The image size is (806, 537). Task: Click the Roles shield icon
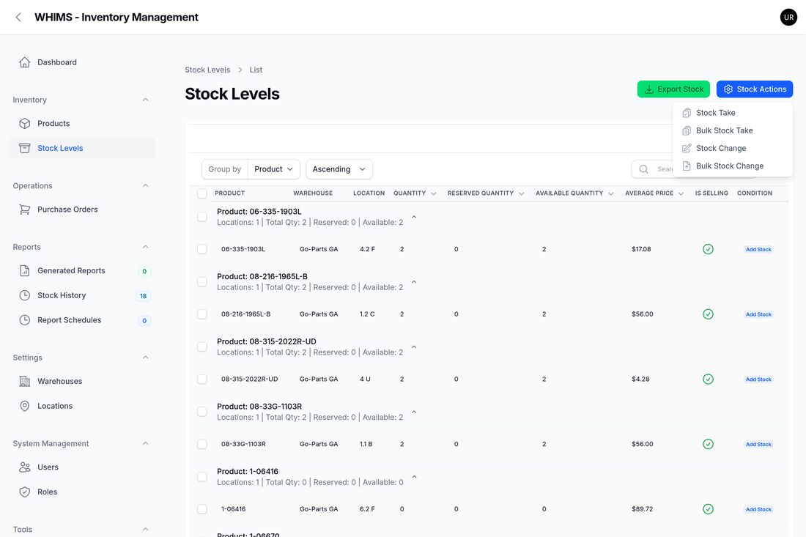(25, 492)
